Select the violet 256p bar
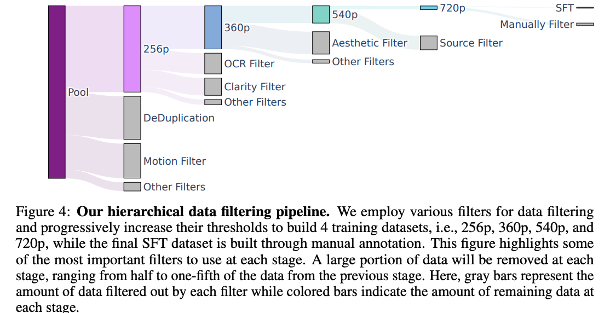 tap(132, 49)
